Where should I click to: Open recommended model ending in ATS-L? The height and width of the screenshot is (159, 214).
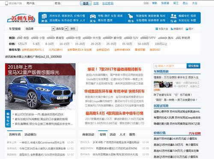pyautogui.click(x=33, y=50)
